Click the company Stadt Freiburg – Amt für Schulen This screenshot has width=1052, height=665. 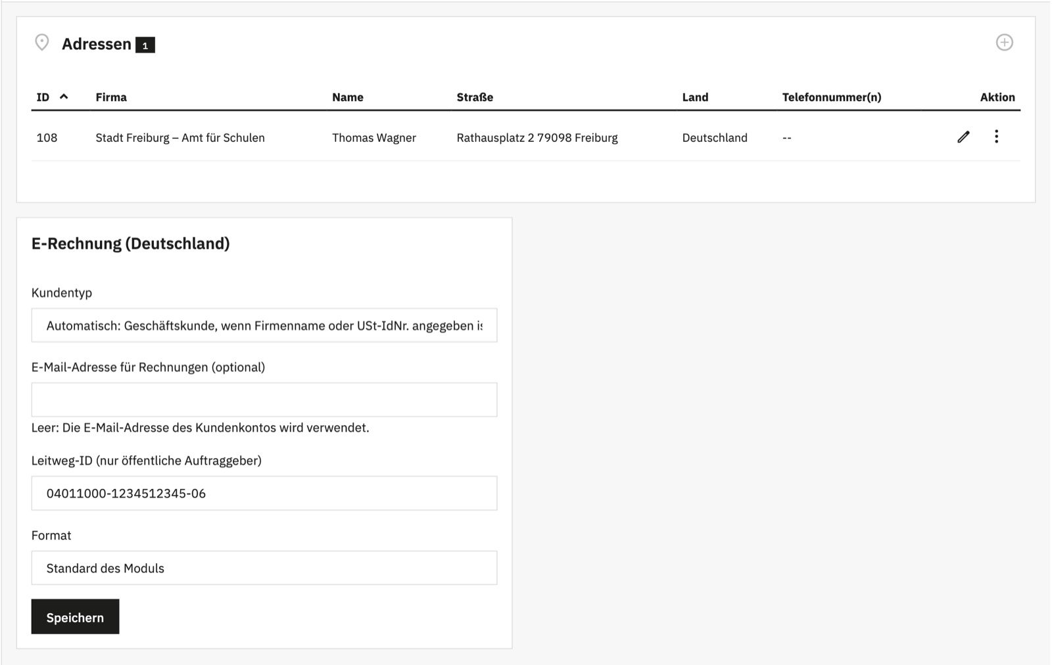[x=180, y=137]
